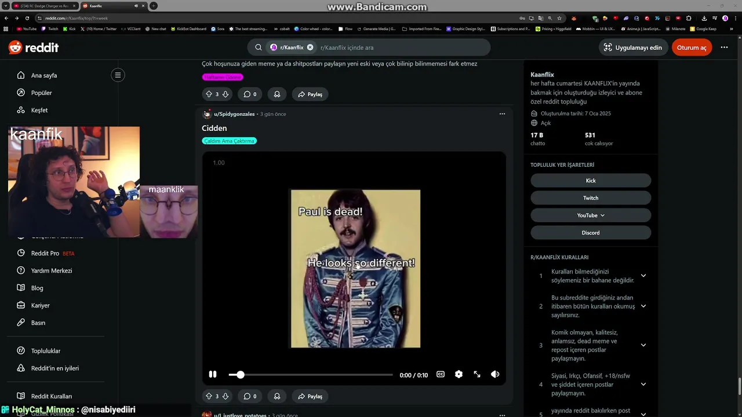
Task: Switch to the RC Dodge Charger YouTube tab
Action: pyautogui.click(x=43, y=6)
